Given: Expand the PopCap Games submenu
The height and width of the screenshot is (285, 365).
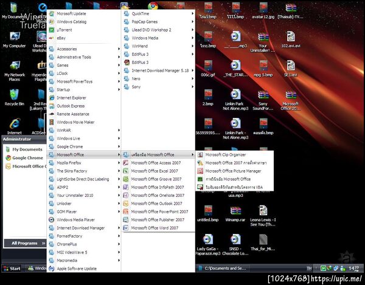Looking at the screenshot, I should tap(158, 22).
